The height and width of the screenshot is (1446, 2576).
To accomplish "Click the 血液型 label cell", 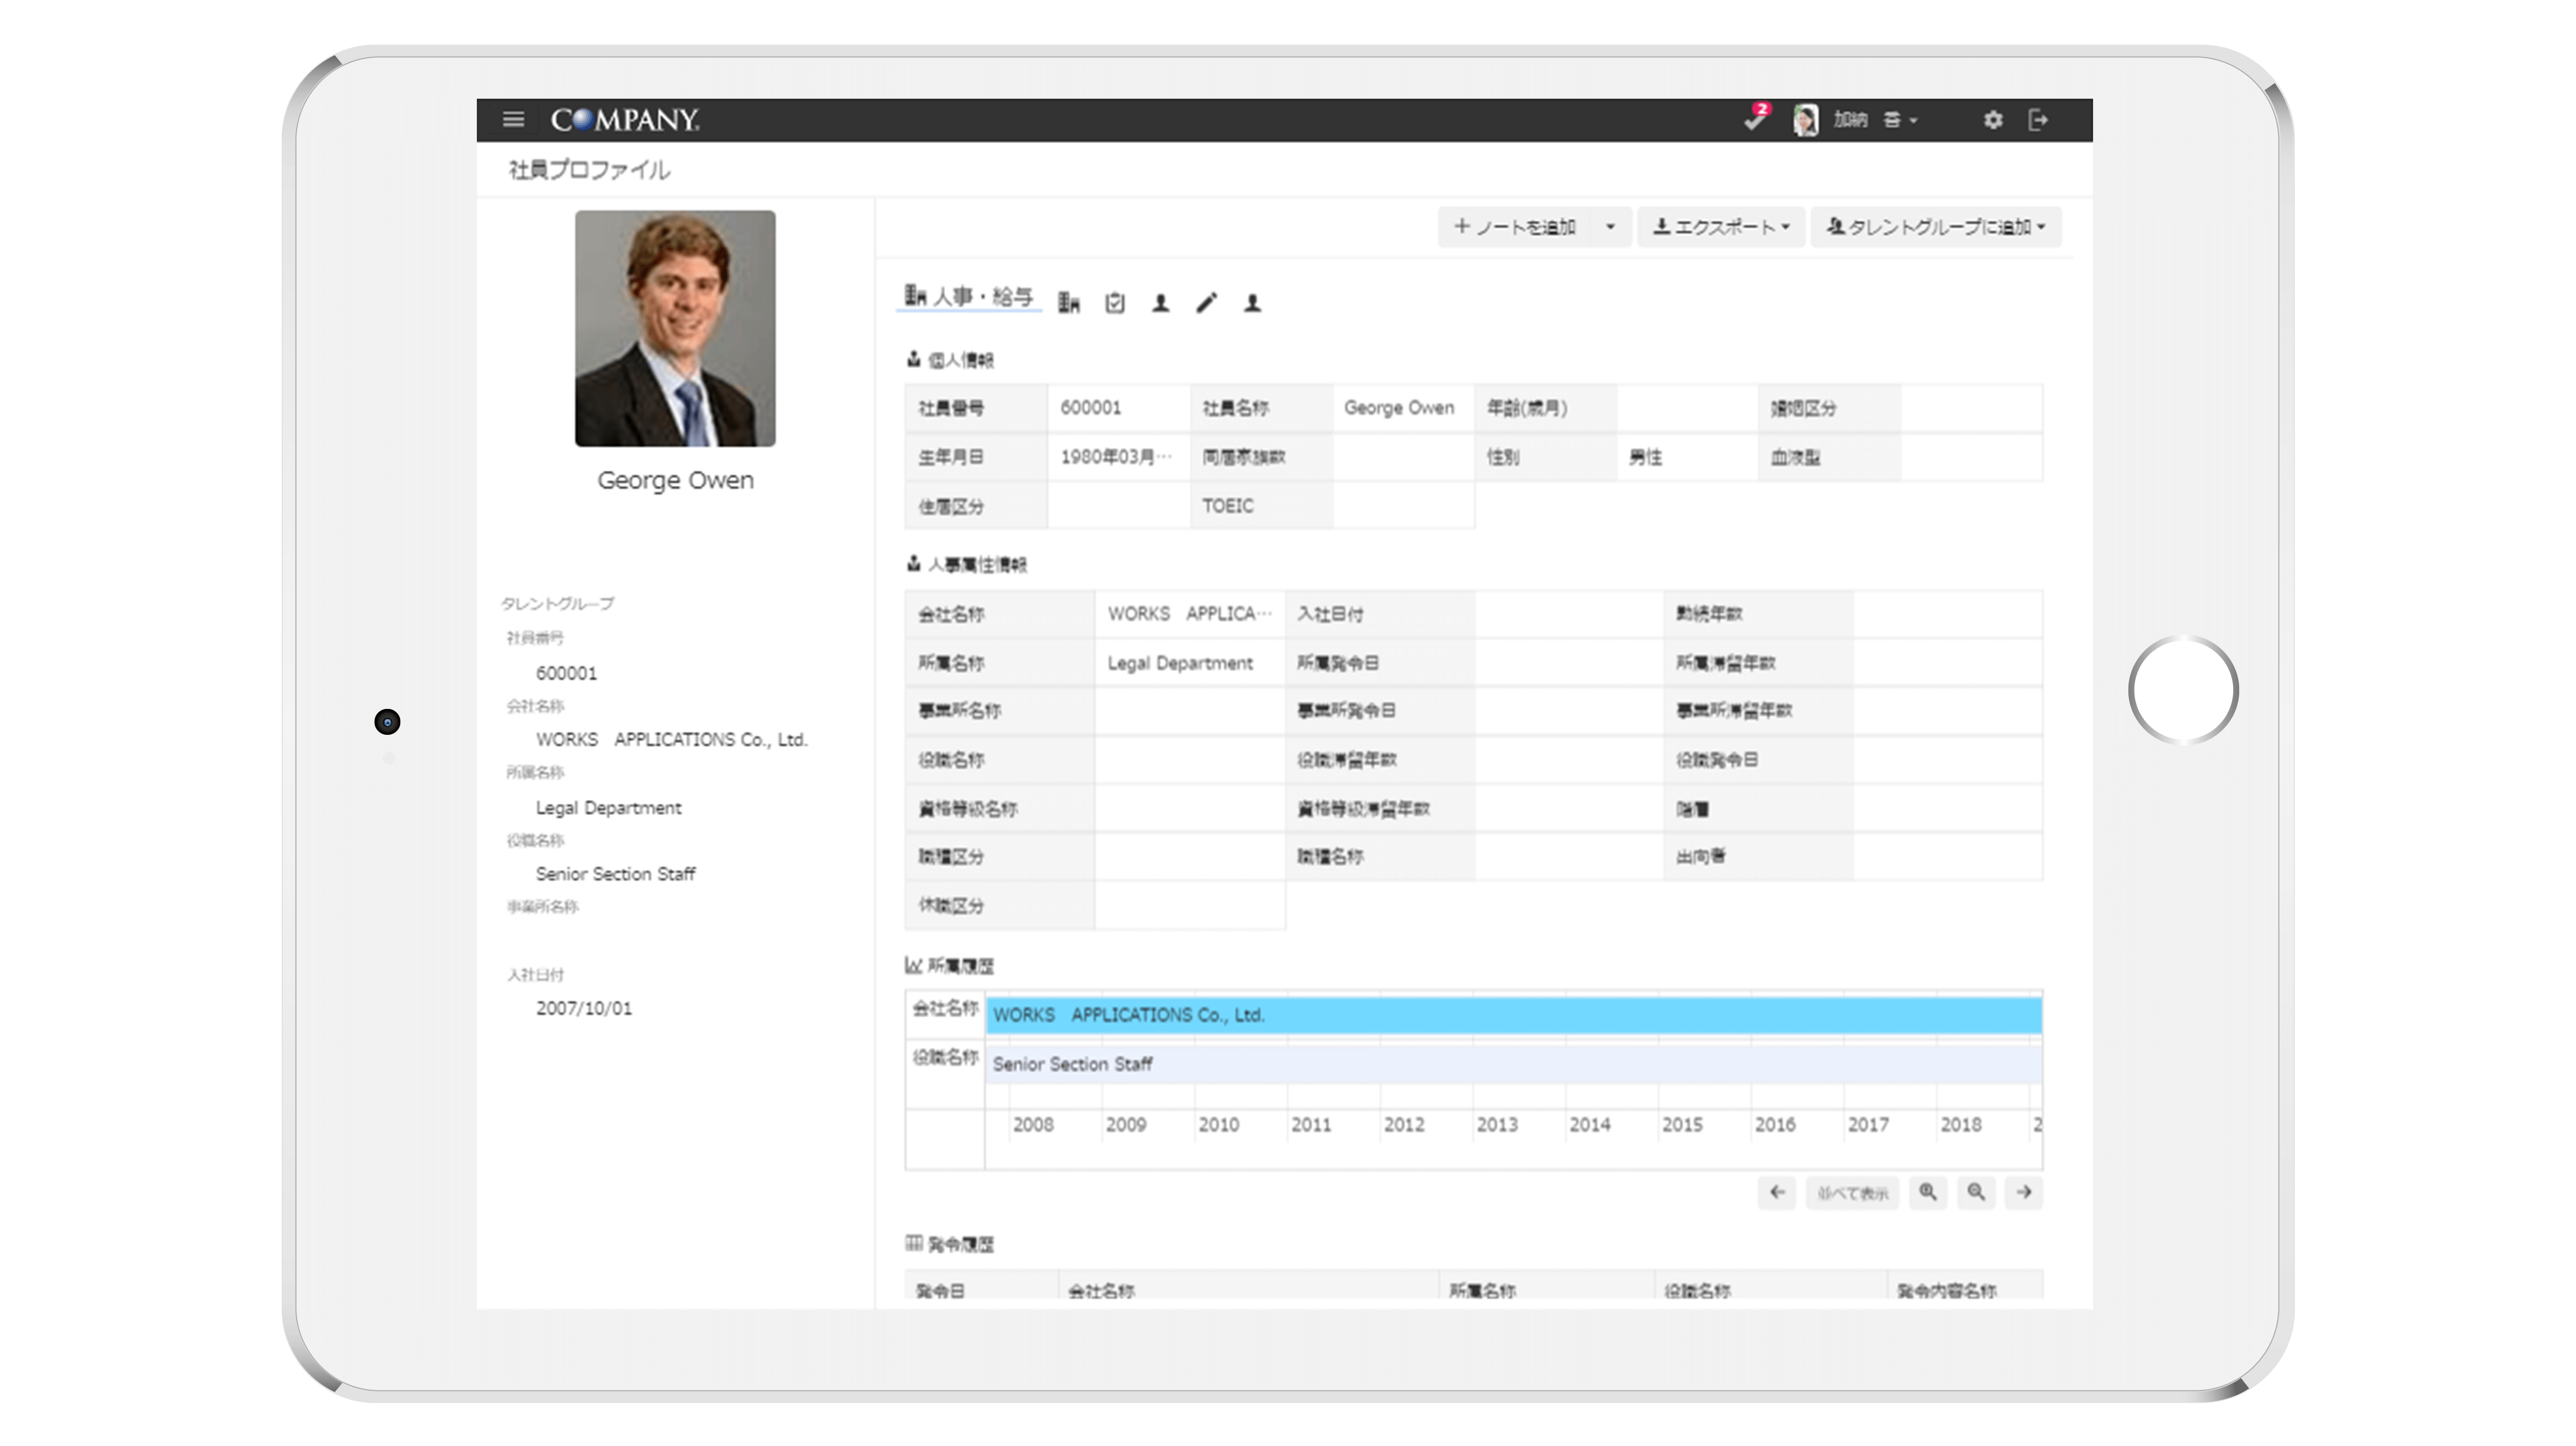I will pyautogui.click(x=1829, y=457).
